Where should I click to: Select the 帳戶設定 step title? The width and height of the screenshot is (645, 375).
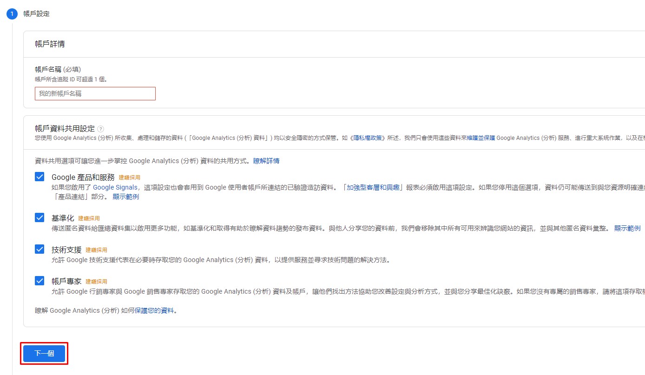[x=37, y=14]
